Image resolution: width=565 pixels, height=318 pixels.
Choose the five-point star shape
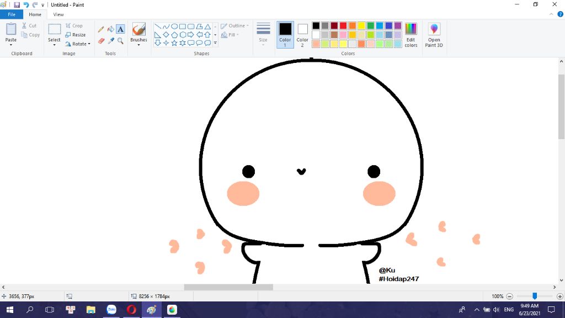pos(174,43)
